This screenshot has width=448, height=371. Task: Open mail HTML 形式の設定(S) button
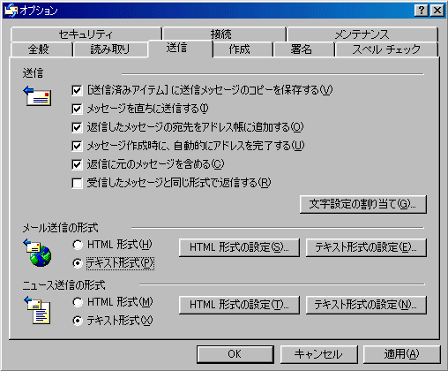click(239, 247)
